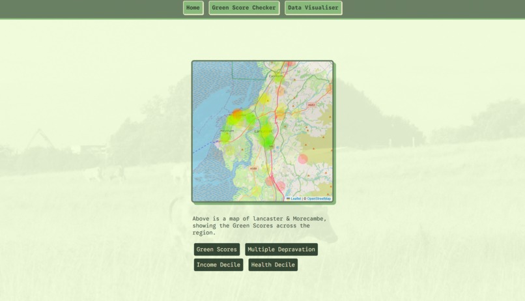Viewport: 525px width, 301px height.
Task: Show the Health Decile layer
Action: pyautogui.click(x=273, y=265)
